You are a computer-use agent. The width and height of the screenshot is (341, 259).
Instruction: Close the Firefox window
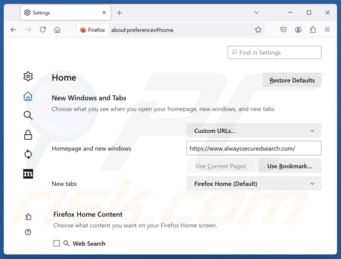[x=328, y=12]
